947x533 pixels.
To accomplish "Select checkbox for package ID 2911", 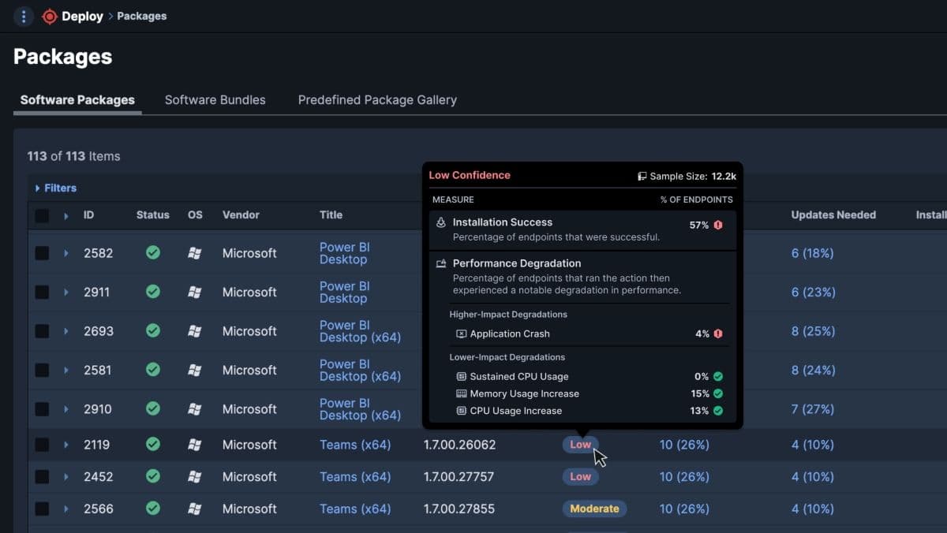I will 42,292.
